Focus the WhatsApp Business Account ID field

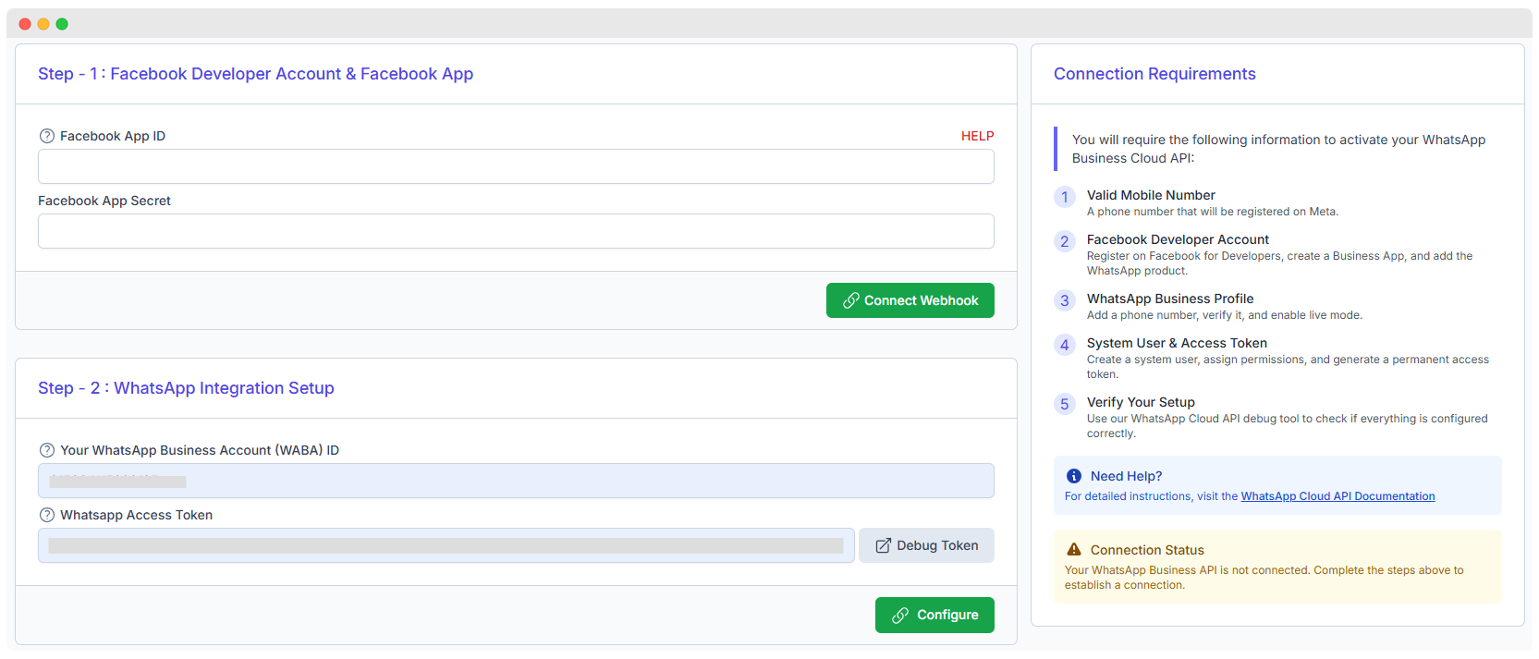[x=516, y=481]
